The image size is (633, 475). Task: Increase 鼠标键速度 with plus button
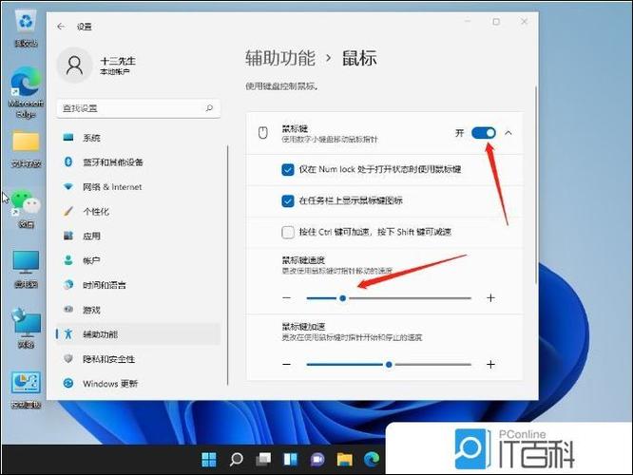pyautogui.click(x=490, y=298)
